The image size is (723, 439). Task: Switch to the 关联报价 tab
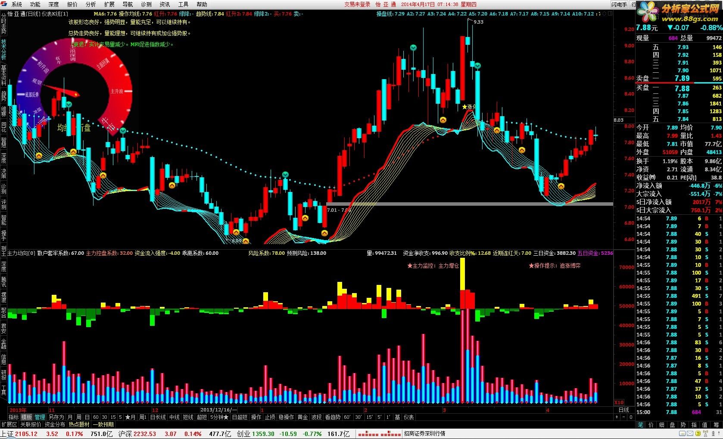(x=31, y=424)
